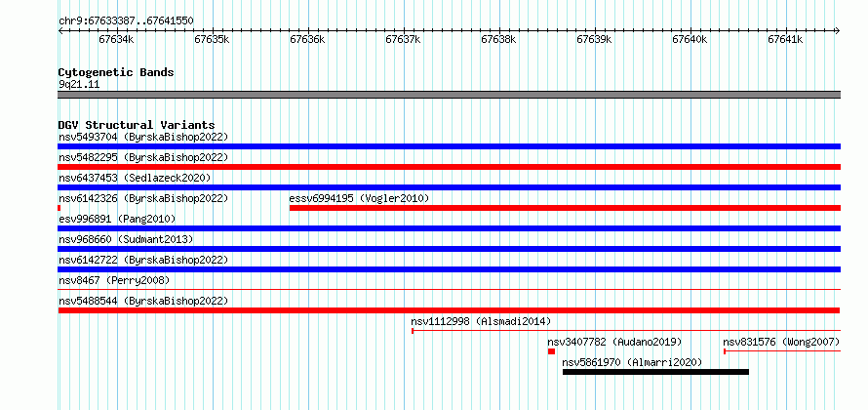Select the small nsv3407782 Audano2019 red block
Viewport: 868px width, 410px height.
point(551,351)
